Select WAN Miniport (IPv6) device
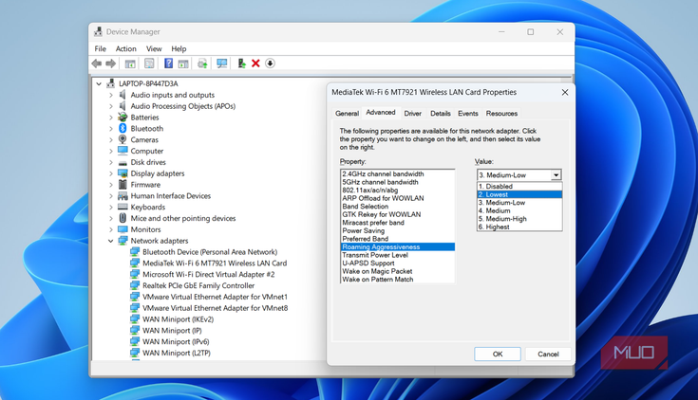The height and width of the screenshot is (400, 698). (x=176, y=341)
